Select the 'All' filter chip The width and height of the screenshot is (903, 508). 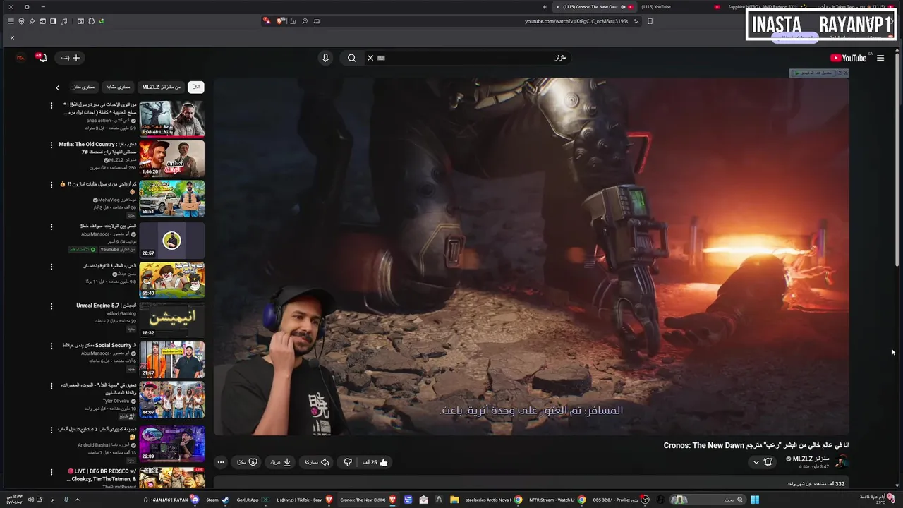(x=196, y=87)
